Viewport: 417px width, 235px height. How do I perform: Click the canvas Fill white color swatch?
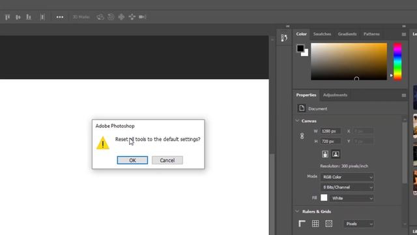coord(324,198)
